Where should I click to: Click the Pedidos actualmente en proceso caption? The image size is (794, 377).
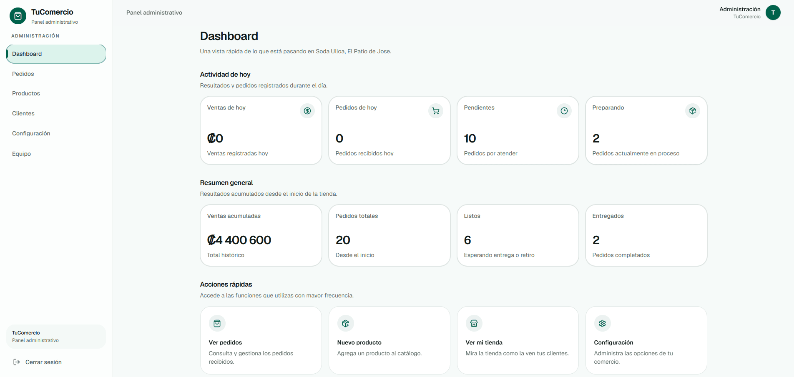[x=636, y=153]
